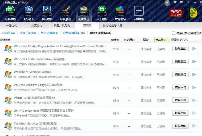
Task: Open gear dropdown for Windows Installer row
Action: coord(194,62)
